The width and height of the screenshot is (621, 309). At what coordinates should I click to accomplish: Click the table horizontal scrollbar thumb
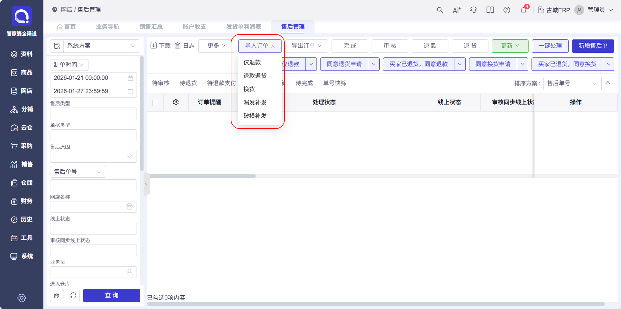(x=203, y=176)
